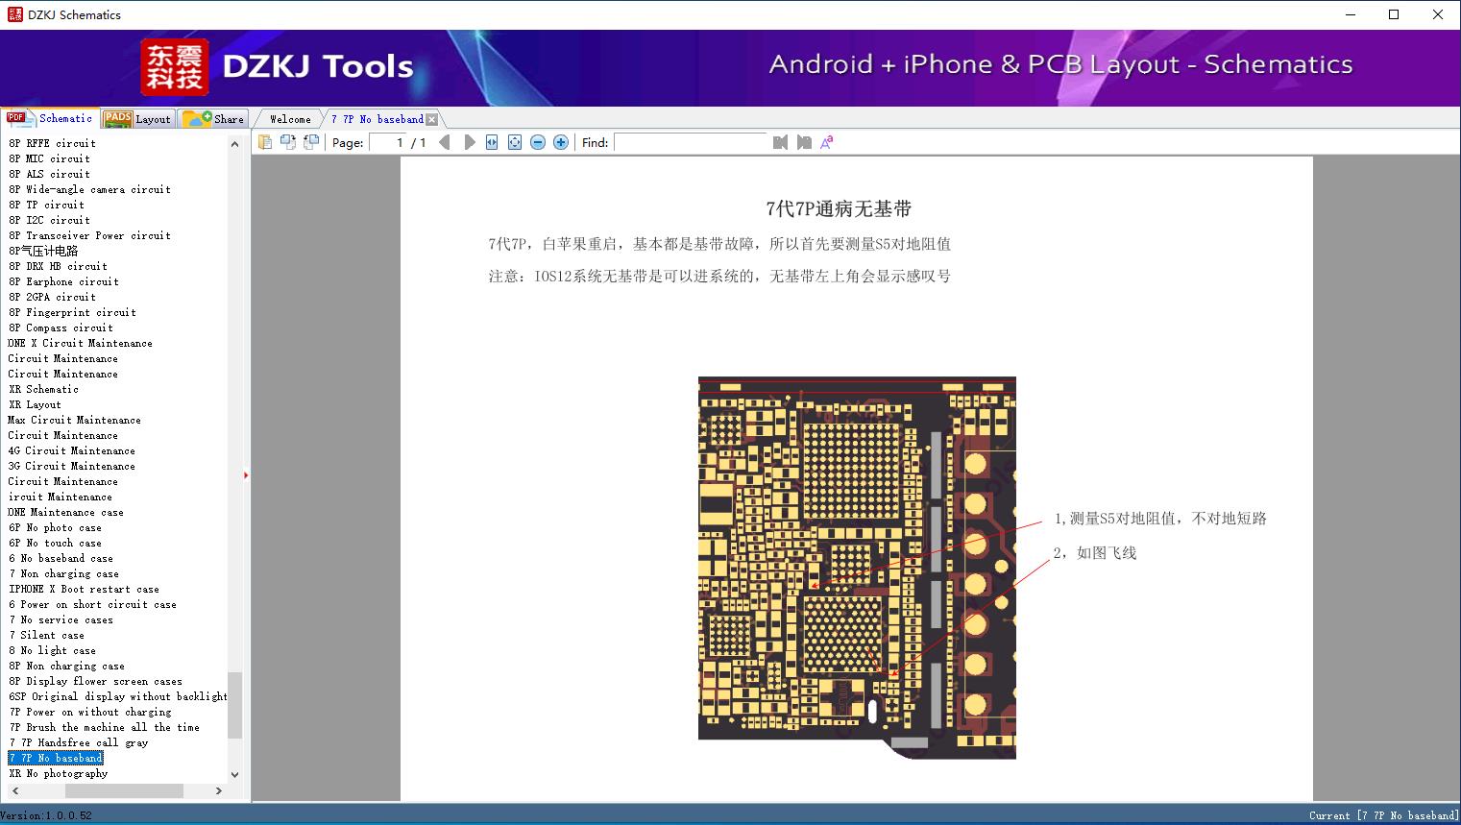
Task: Open the PCB layout image in the page
Action: click(857, 568)
